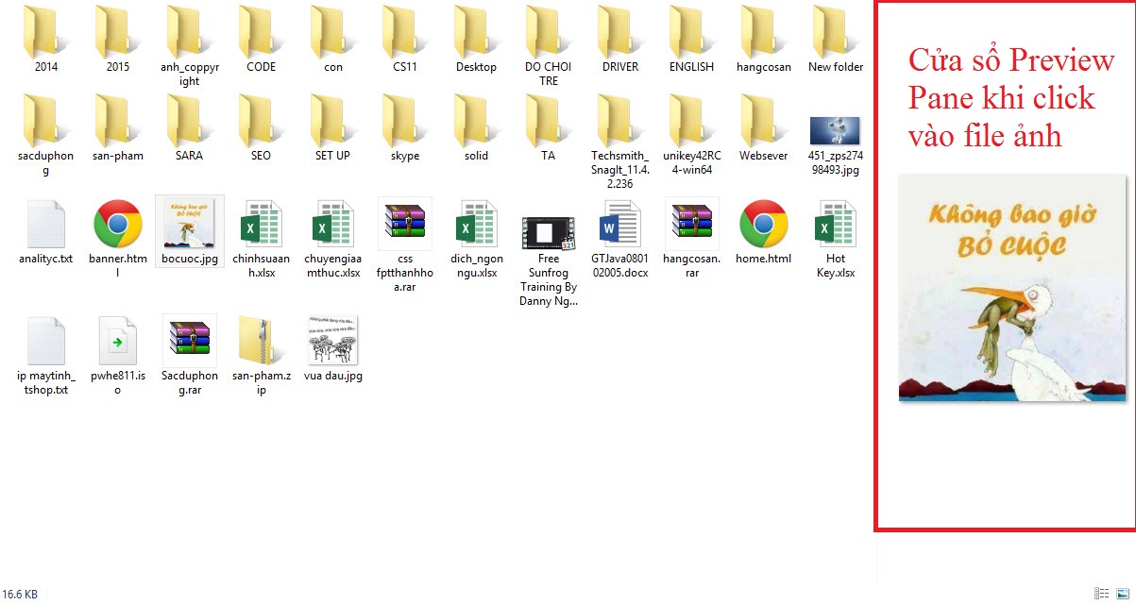Select the New folder item
Image resolution: width=1136 pixels, height=605 pixels.
[835, 40]
